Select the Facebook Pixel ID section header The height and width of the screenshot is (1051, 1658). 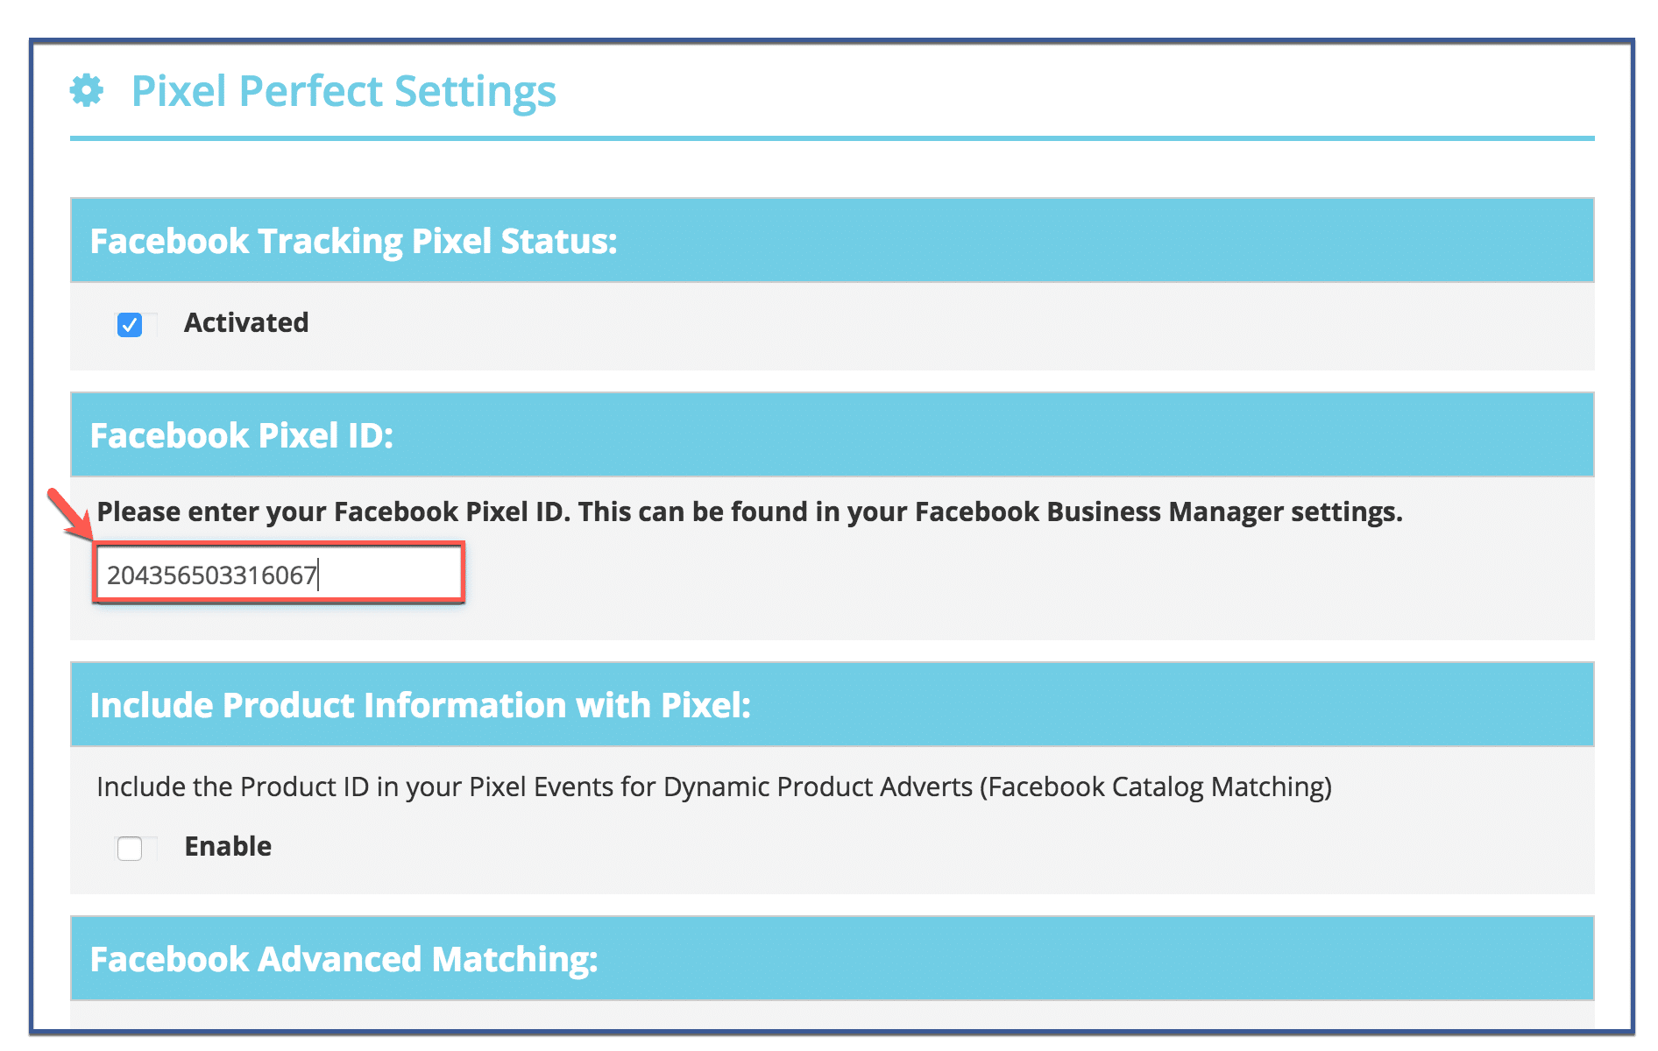832,434
